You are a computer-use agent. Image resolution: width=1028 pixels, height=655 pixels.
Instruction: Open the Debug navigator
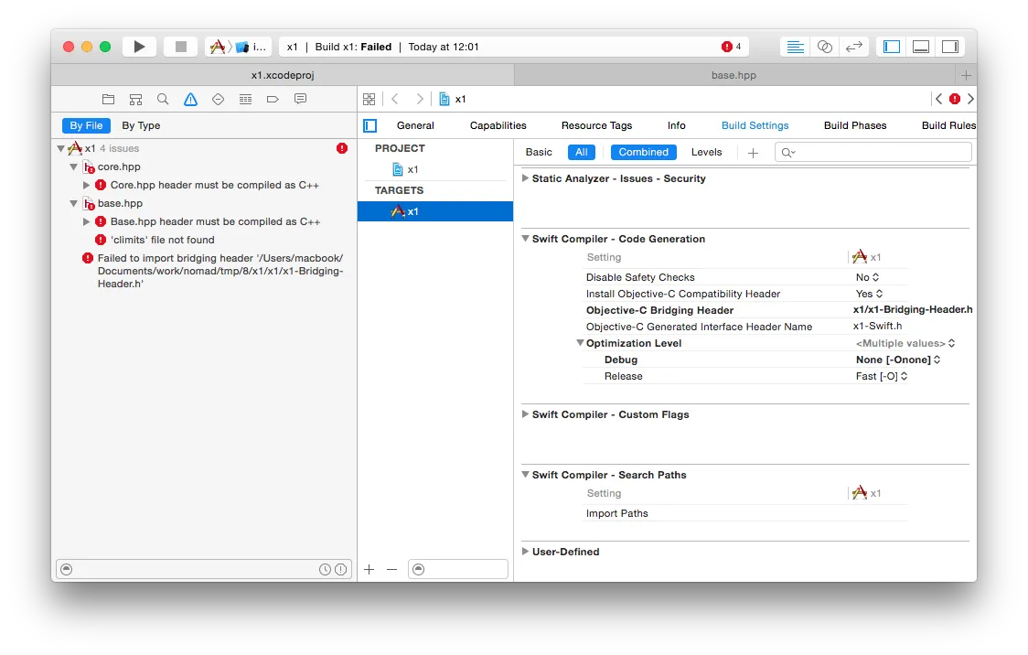point(245,99)
